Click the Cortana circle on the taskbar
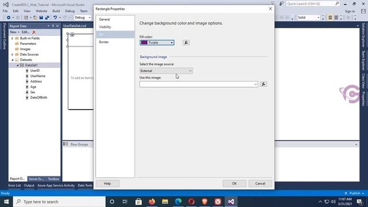The image size is (368, 207). (x=112, y=202)
